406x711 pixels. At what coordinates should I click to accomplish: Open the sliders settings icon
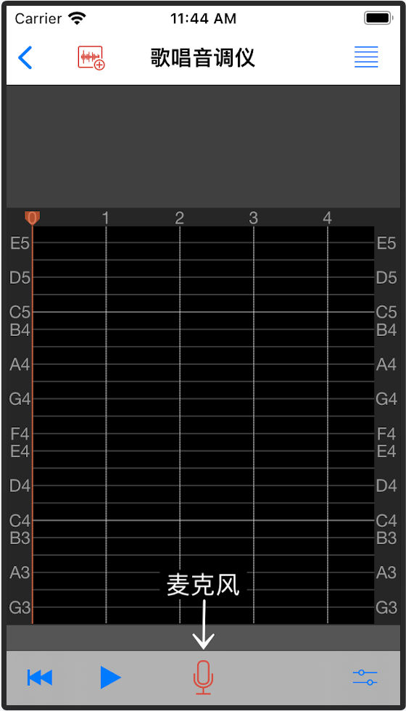click(365, 678)
